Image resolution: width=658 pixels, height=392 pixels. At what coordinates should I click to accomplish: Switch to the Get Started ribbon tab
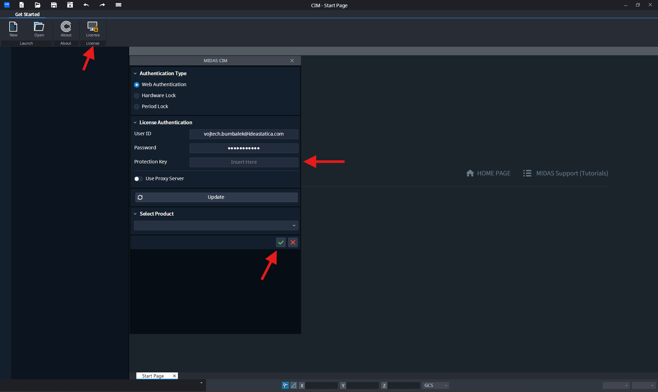(x=27, y=14)
